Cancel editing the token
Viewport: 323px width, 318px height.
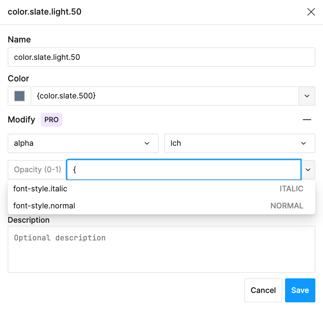pos(263,290)
